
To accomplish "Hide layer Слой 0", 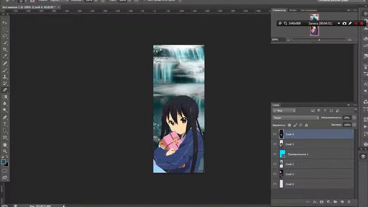I will click(275, 184).
